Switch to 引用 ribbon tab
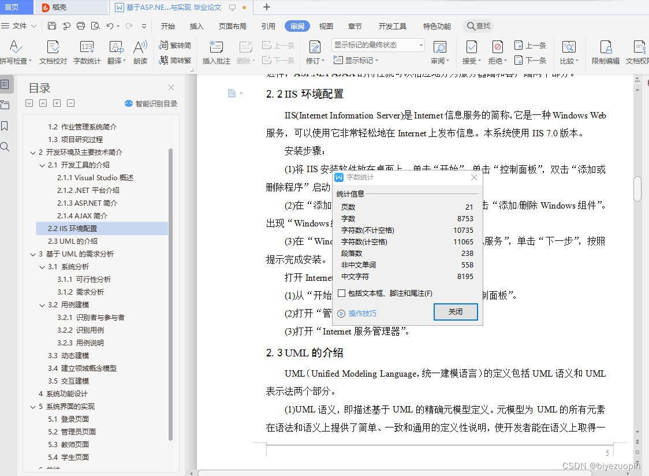 point(268,26)
